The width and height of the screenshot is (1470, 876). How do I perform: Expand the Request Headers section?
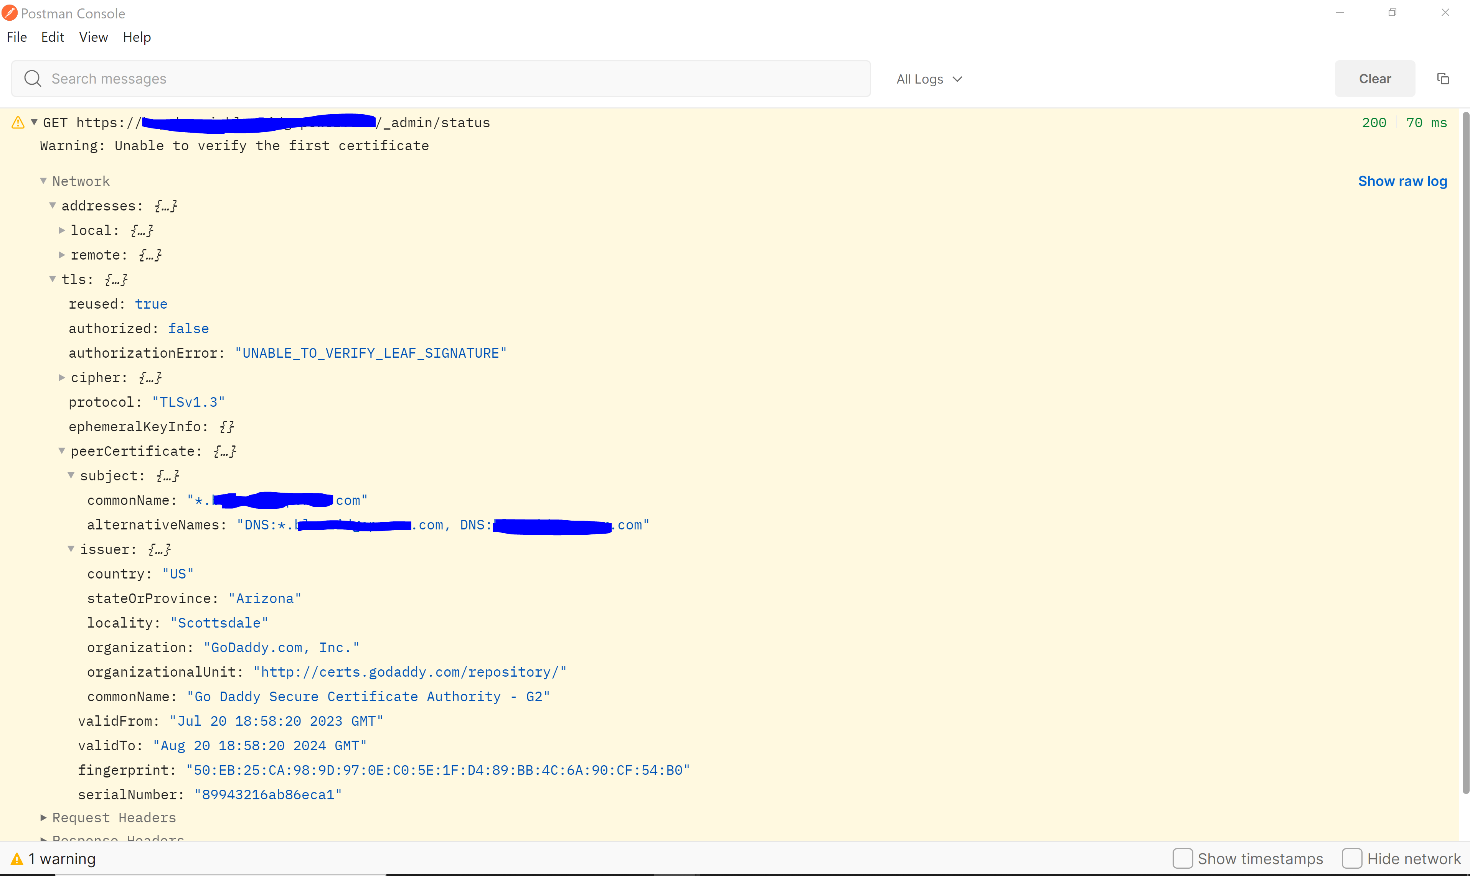(43, 818)
